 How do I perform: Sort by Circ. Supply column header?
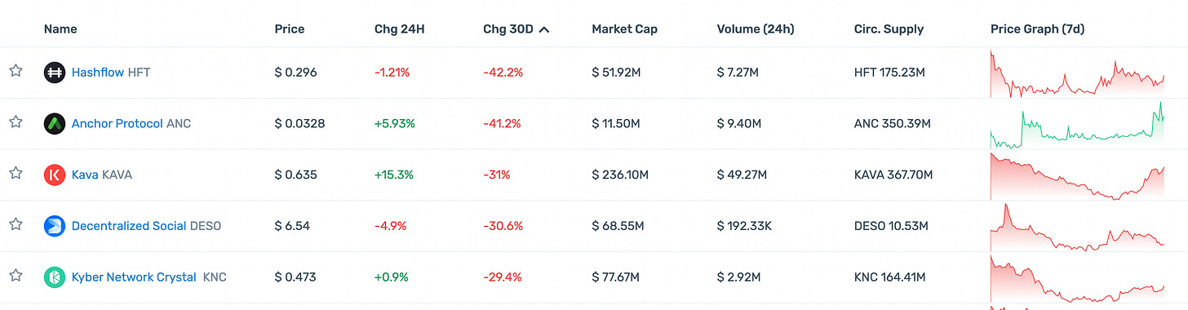tap(889, 29)
